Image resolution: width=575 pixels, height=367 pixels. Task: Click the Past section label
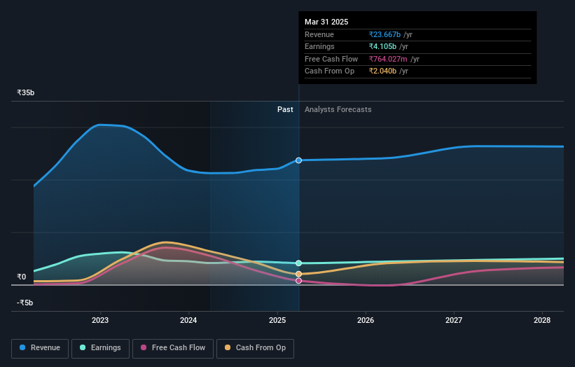point(285,109)
